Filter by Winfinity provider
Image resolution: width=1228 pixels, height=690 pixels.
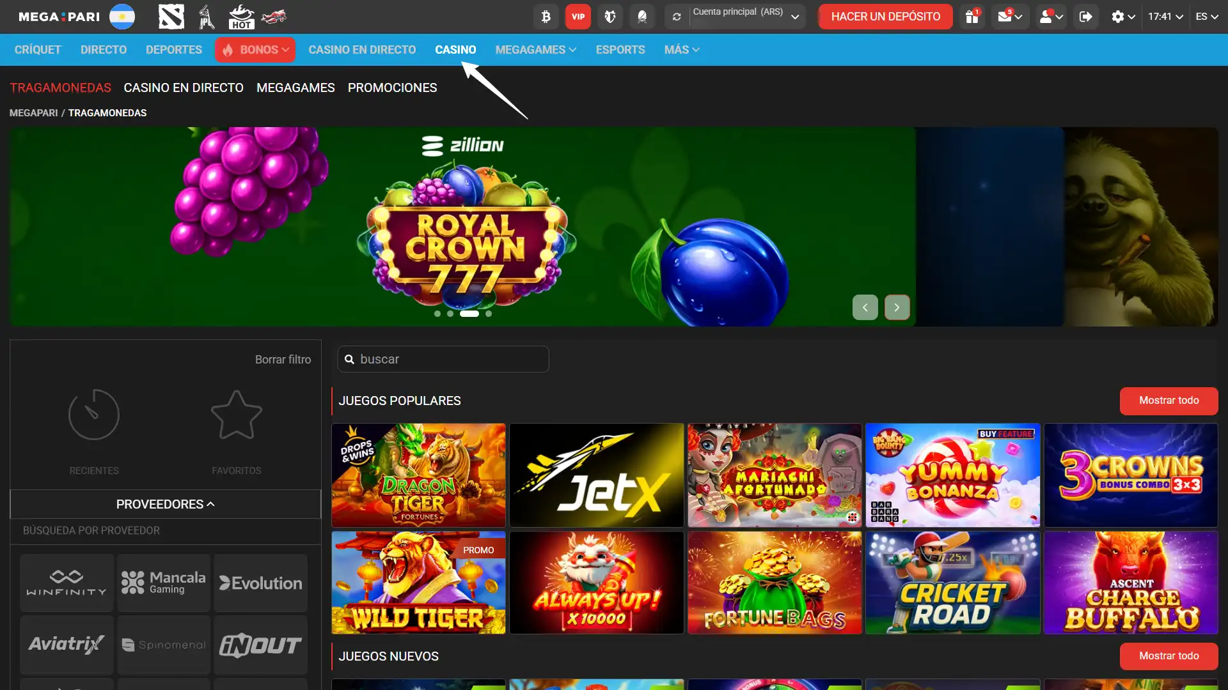[67, 583]
